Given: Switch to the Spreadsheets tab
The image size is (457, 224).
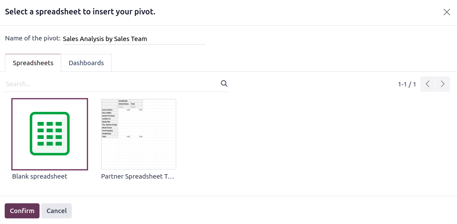Looking at the screenshot, I should point(33,63).
